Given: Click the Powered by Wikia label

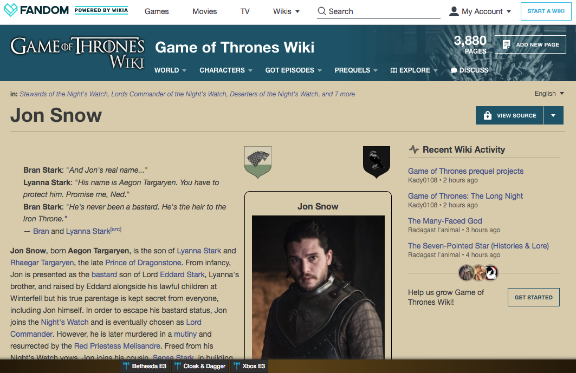Looking at the screenshot, I should point(101,10).
